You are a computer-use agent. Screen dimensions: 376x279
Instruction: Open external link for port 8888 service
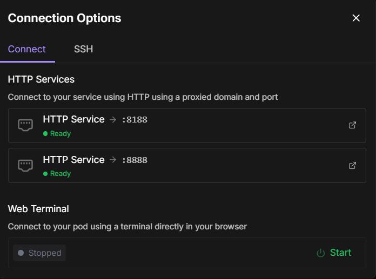click(x=352, y=166)
